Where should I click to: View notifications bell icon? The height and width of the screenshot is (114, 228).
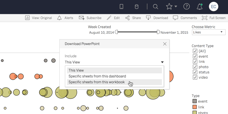pos(200,7)
